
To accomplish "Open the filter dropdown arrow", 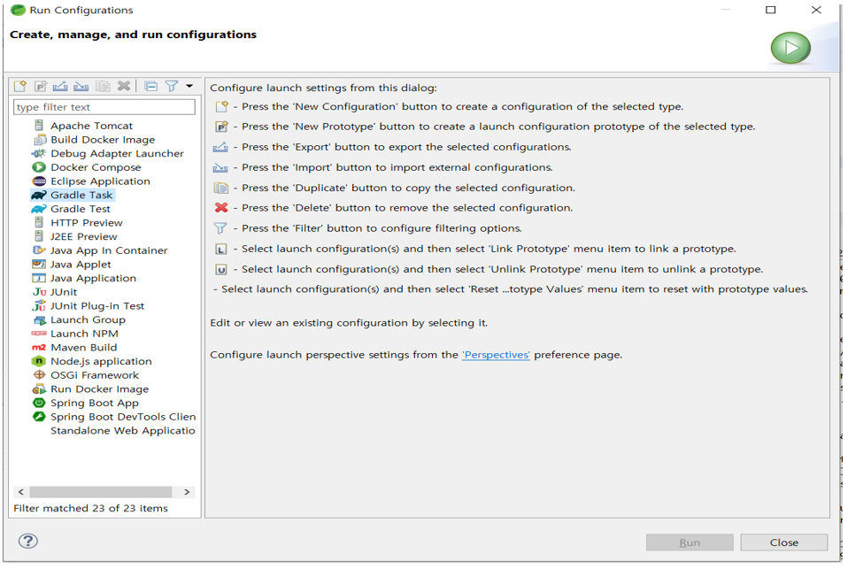I will (189, 86).
